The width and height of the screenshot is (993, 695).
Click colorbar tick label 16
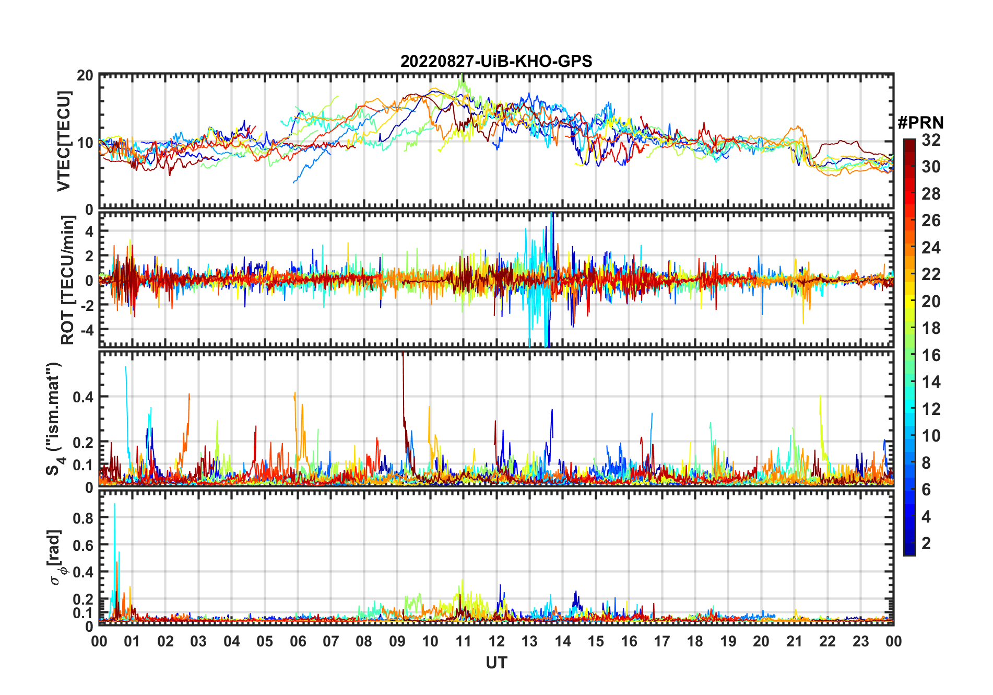click(x=931, y=355)
